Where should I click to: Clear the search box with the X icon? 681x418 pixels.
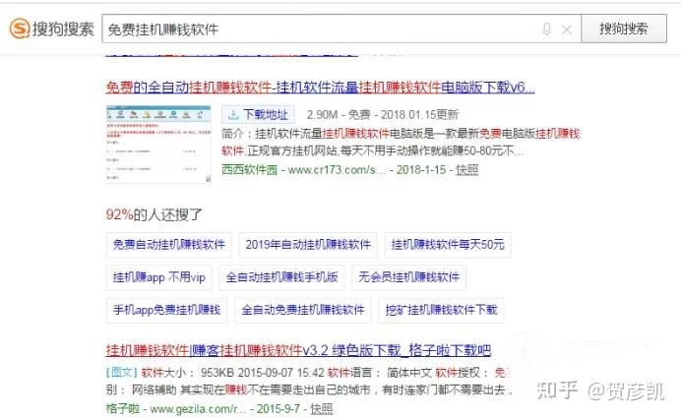tap(567, 30)
